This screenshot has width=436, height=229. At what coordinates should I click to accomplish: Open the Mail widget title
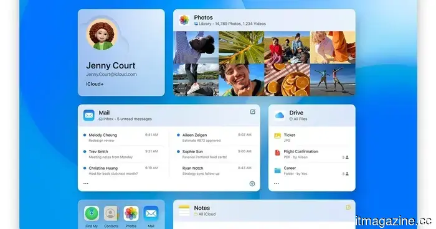tap(104, 113)
